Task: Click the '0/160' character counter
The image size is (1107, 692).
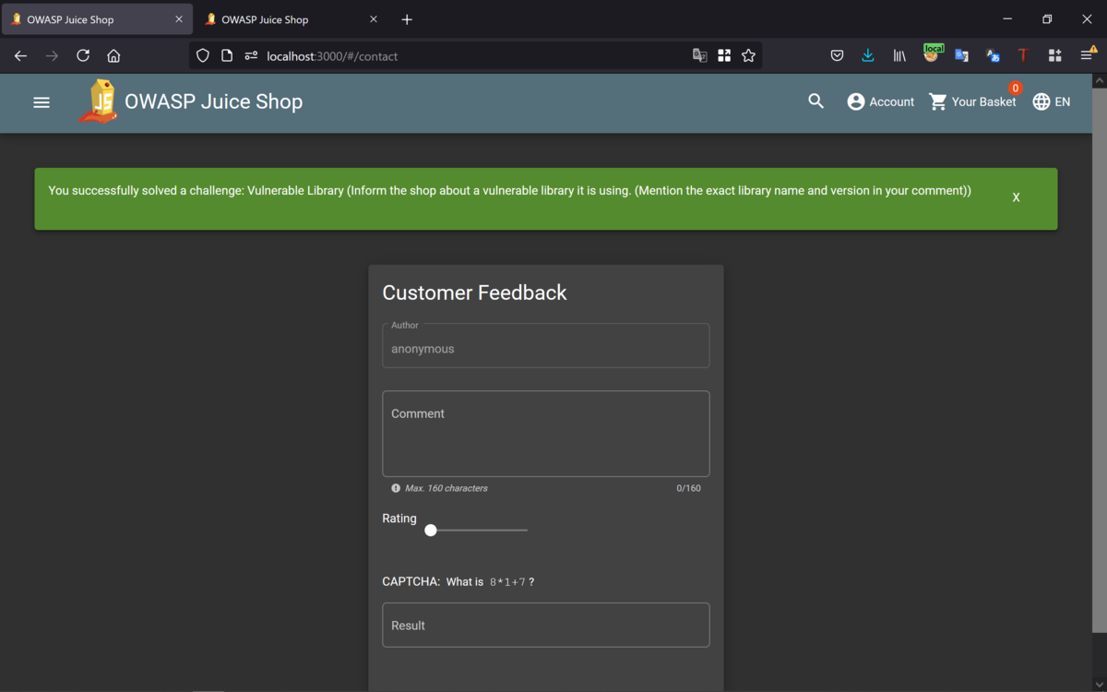Action: 688,488
